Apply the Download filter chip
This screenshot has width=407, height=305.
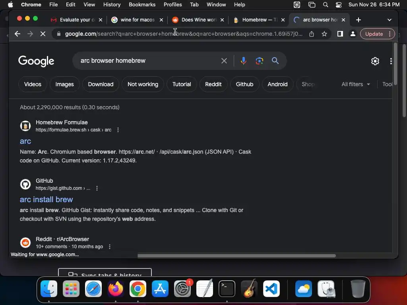click(x=101, y=84)
